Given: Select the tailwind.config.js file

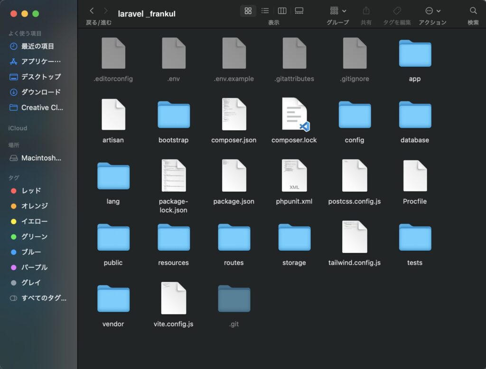Looking at the screenshot, I should coord(355,237).
